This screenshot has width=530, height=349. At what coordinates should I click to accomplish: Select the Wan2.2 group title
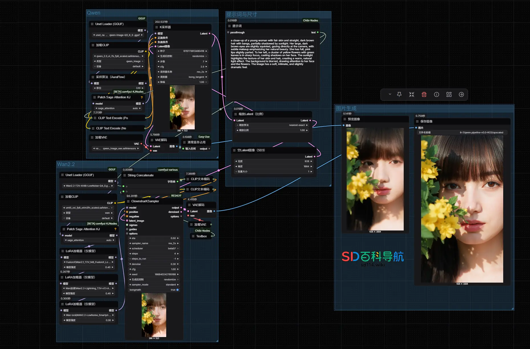(66, 164)
